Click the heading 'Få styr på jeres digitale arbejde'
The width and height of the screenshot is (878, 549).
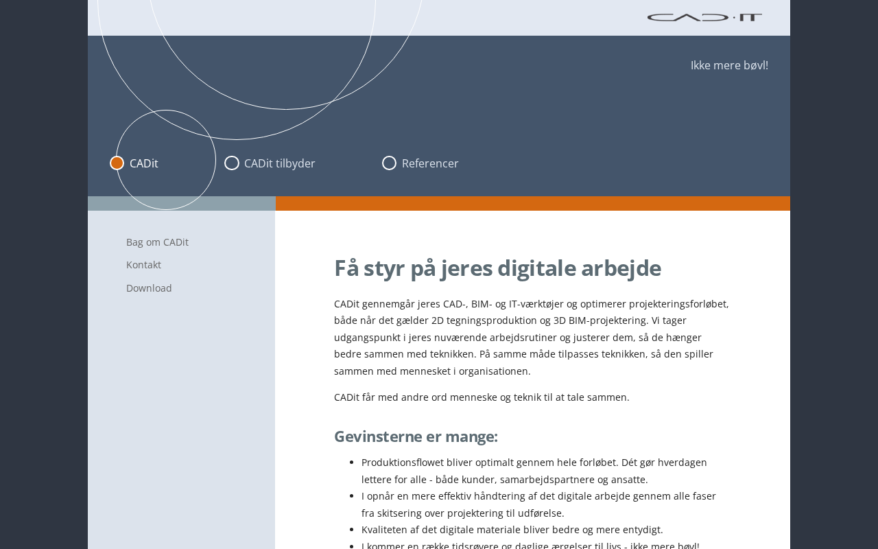497,268
